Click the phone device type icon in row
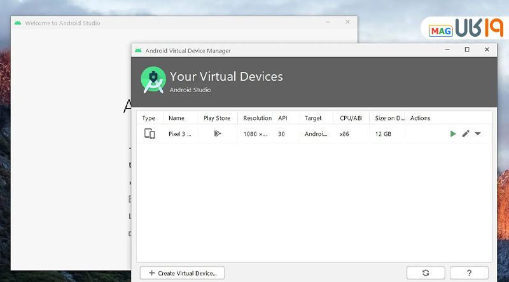The height and width of the screenshot is (282, 509). 150,134
